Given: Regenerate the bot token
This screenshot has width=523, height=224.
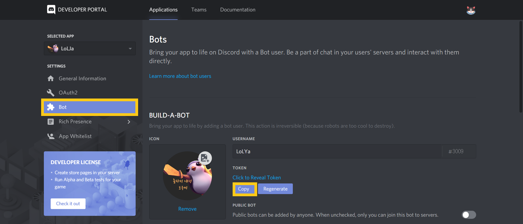Looking at the screenshot, I should (275, 189).
